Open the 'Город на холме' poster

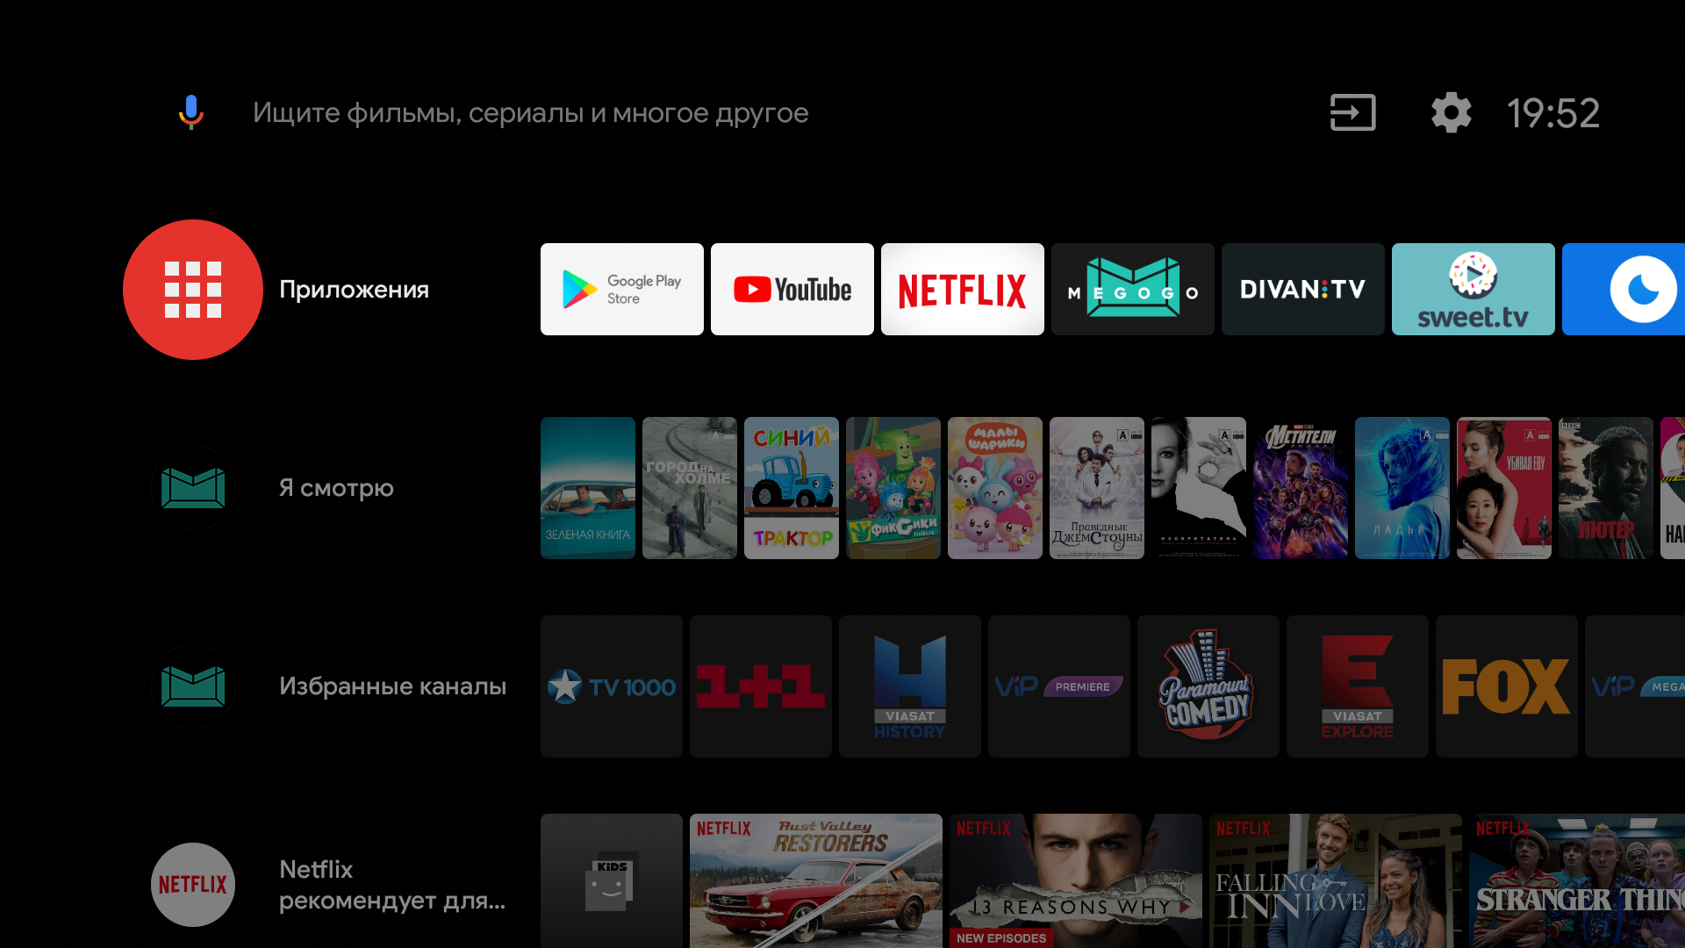tap(690, 488)
